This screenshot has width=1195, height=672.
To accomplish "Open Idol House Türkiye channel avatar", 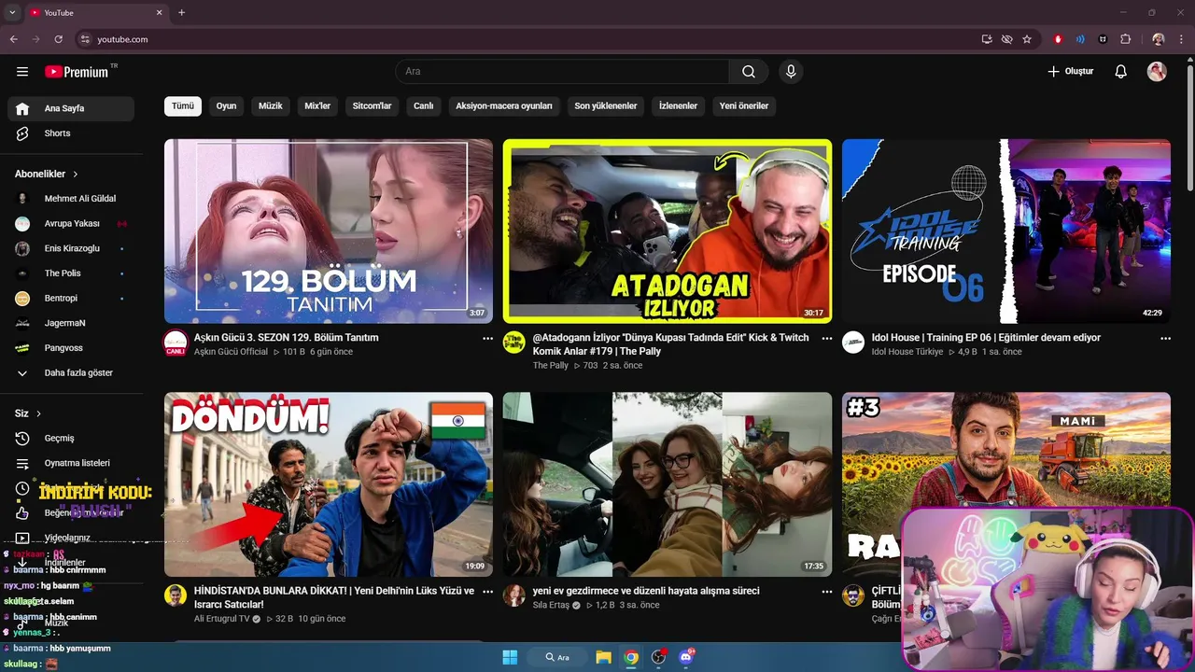I will point(853,343).
